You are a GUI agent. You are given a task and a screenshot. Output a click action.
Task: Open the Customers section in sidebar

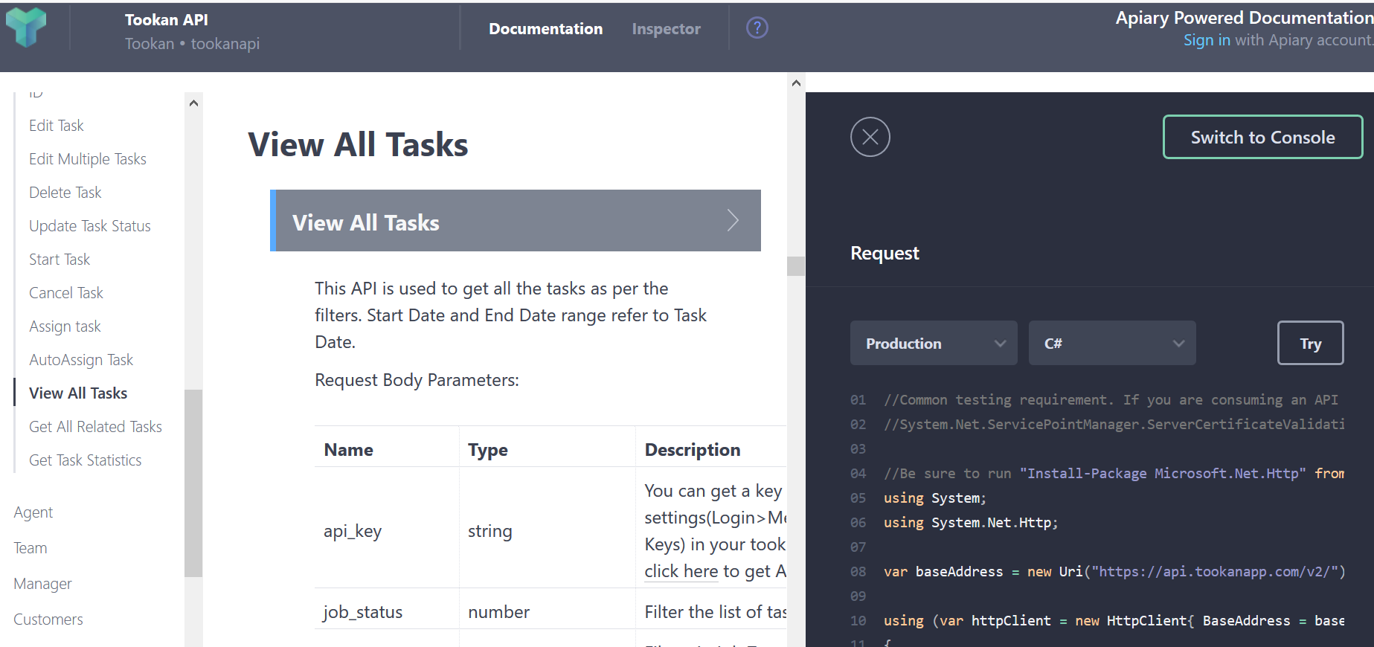[x=48, y=619]
